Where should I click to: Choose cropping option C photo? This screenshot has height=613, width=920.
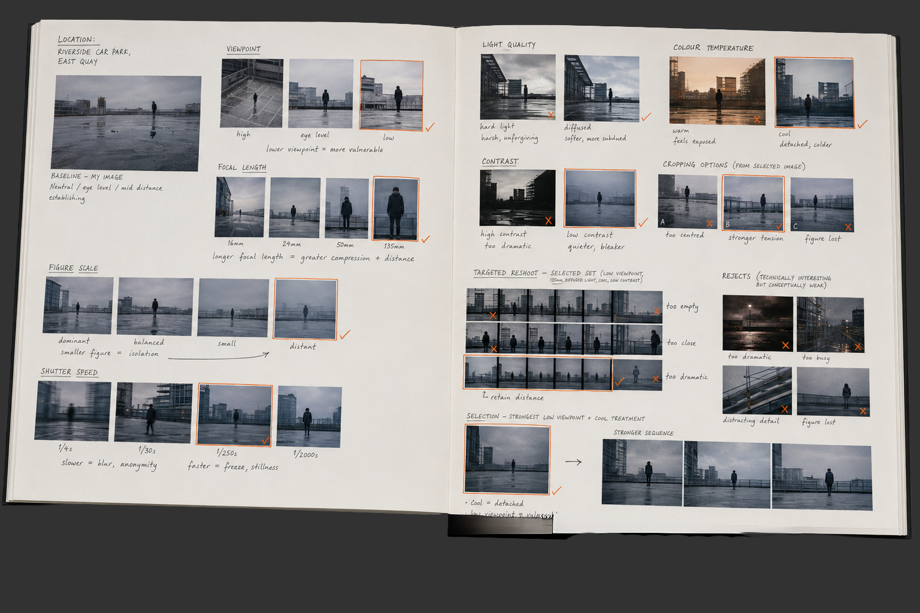pyautogui.click(x=822, y=205)
